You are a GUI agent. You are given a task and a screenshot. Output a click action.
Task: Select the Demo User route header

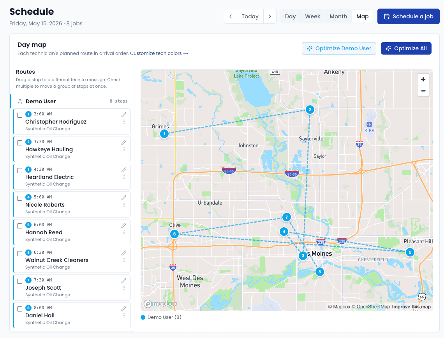pyautogui.click(x=72, y=101)
